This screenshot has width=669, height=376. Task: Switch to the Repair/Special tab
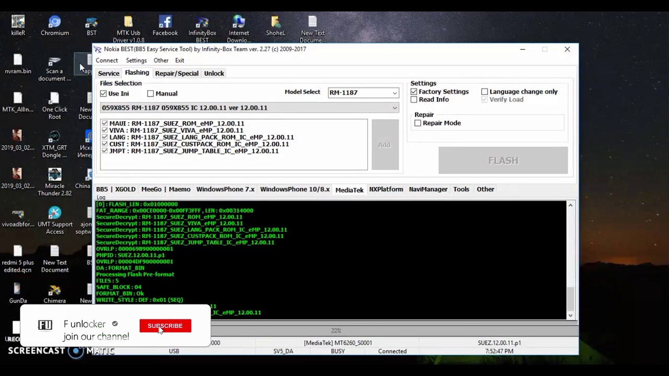pyautogui.click(x=177, y=73)
